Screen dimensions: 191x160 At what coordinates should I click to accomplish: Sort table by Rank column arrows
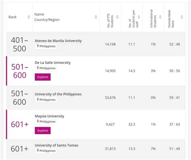coord(29,17)
